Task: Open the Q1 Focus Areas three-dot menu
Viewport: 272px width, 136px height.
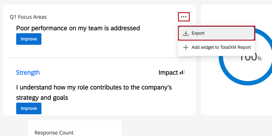Action: (x=183, y=17)
